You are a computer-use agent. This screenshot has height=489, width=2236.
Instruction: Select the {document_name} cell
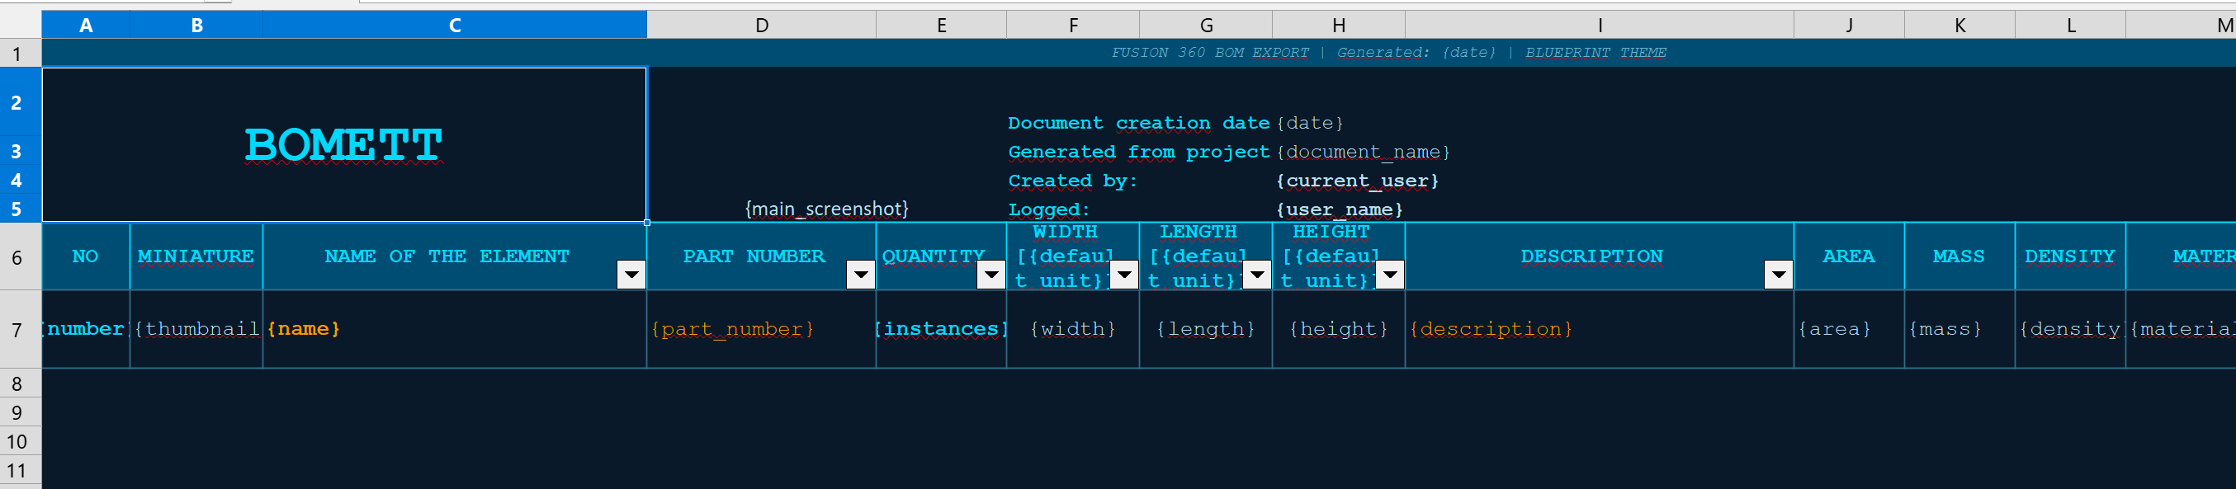pyautogui.click(x=1363, y=153)
